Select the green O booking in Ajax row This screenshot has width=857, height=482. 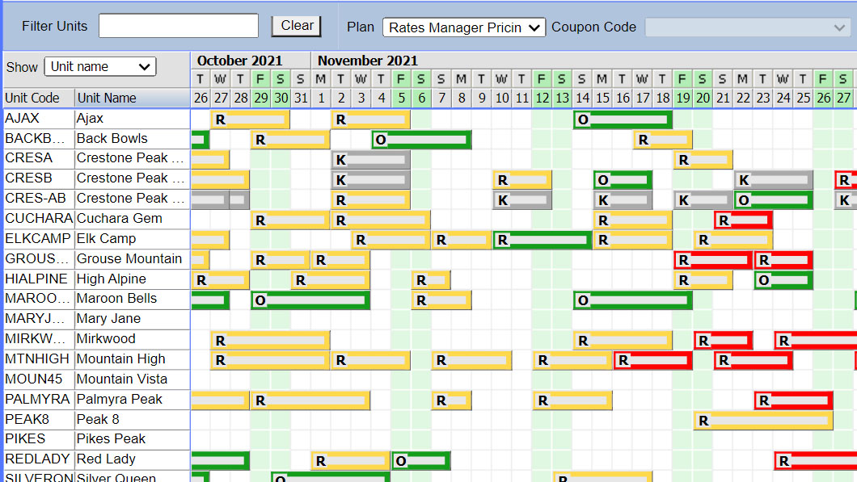pyautogui.click(x=623, y=119)
